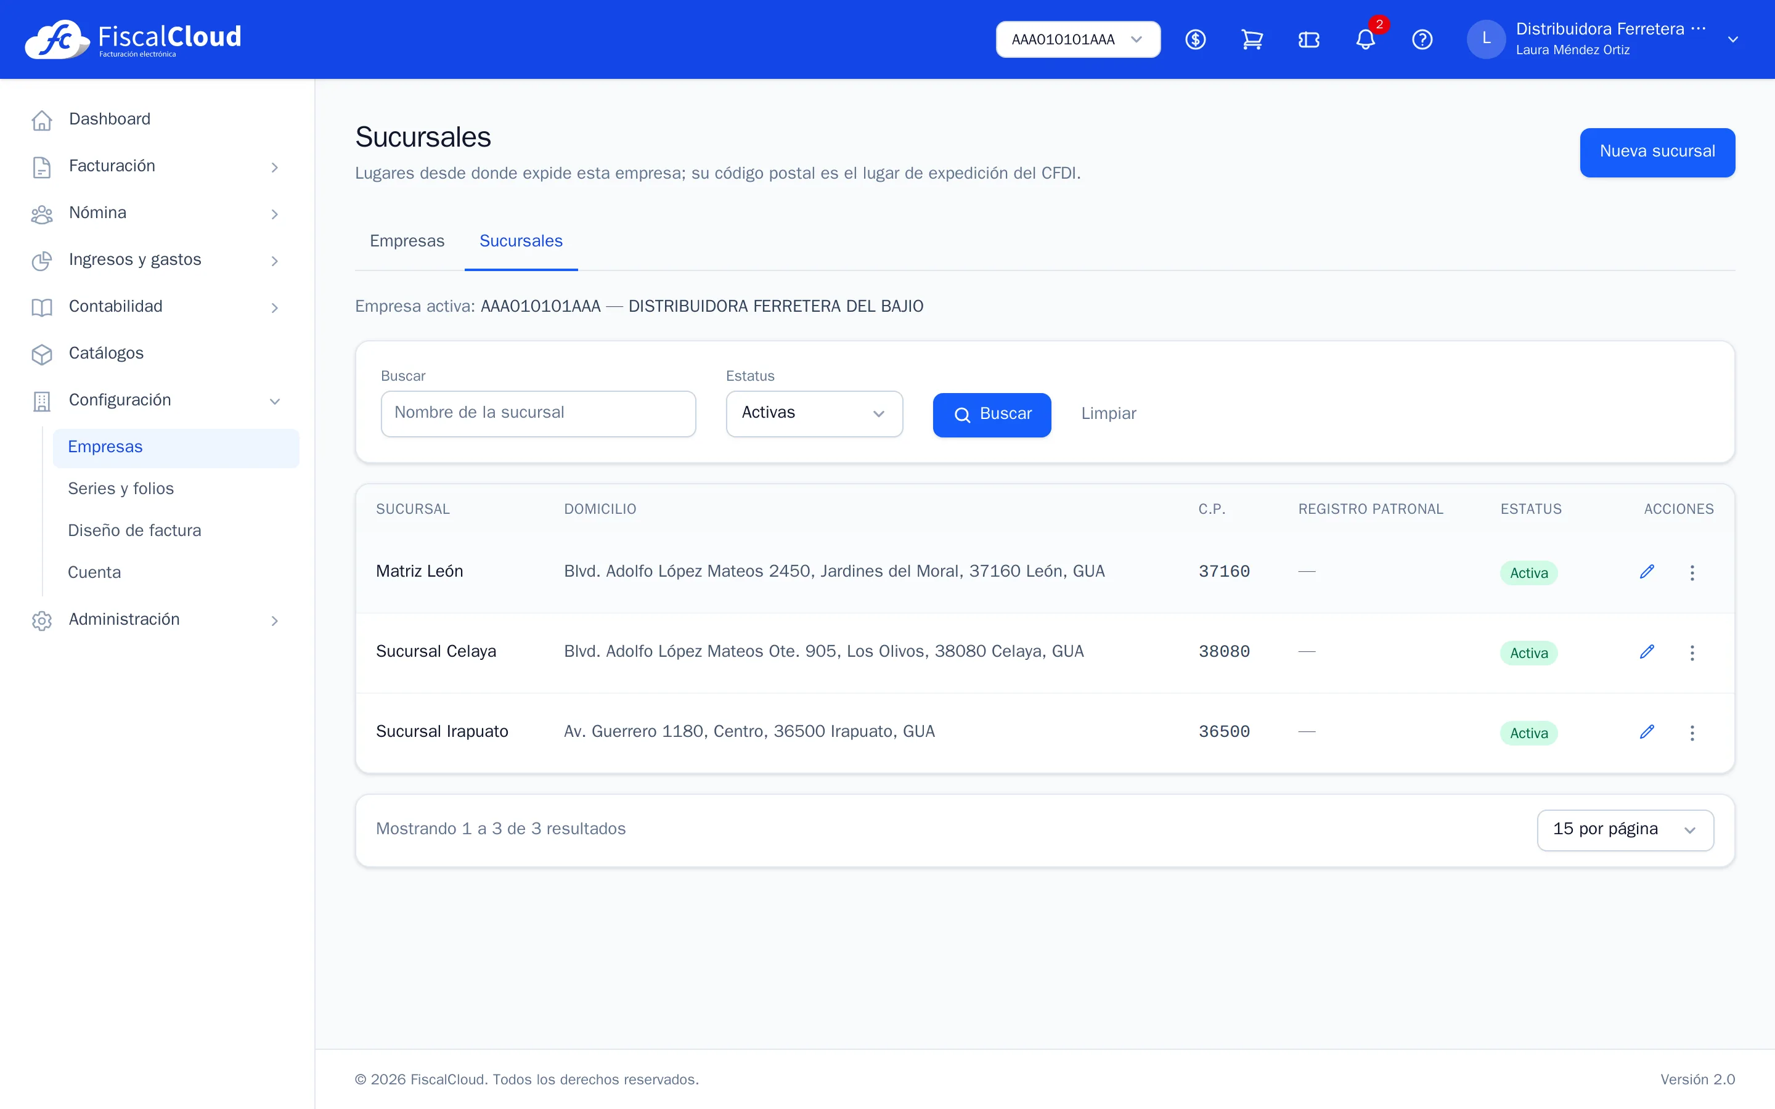Image resolution: width=1775 pixels, height=1109 pixels.
Task: Click the ticket icon in header
Action: tap(1308, 39)
